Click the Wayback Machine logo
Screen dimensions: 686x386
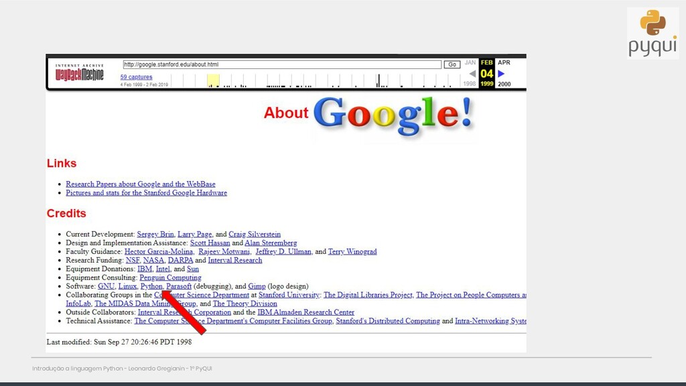79,72
